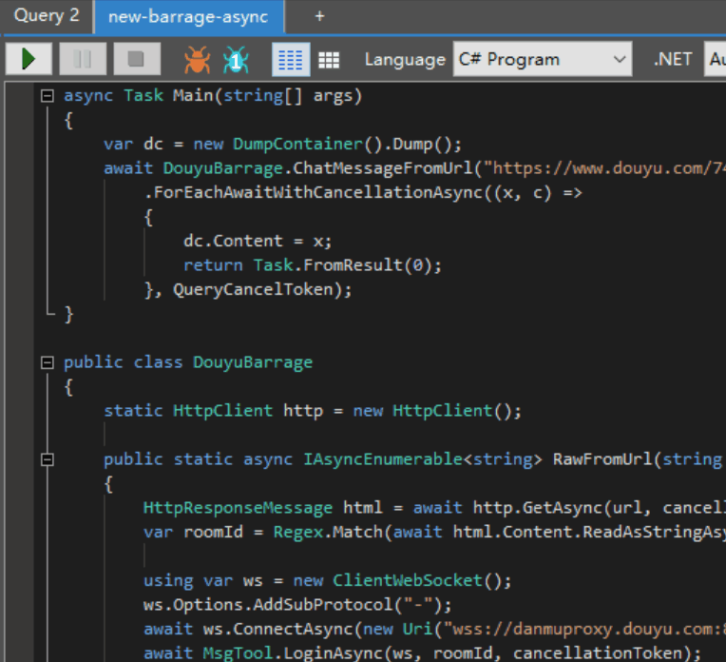The image size is (726, 662).
Task: Add a new query tab with plus
Action: [319, 16]
